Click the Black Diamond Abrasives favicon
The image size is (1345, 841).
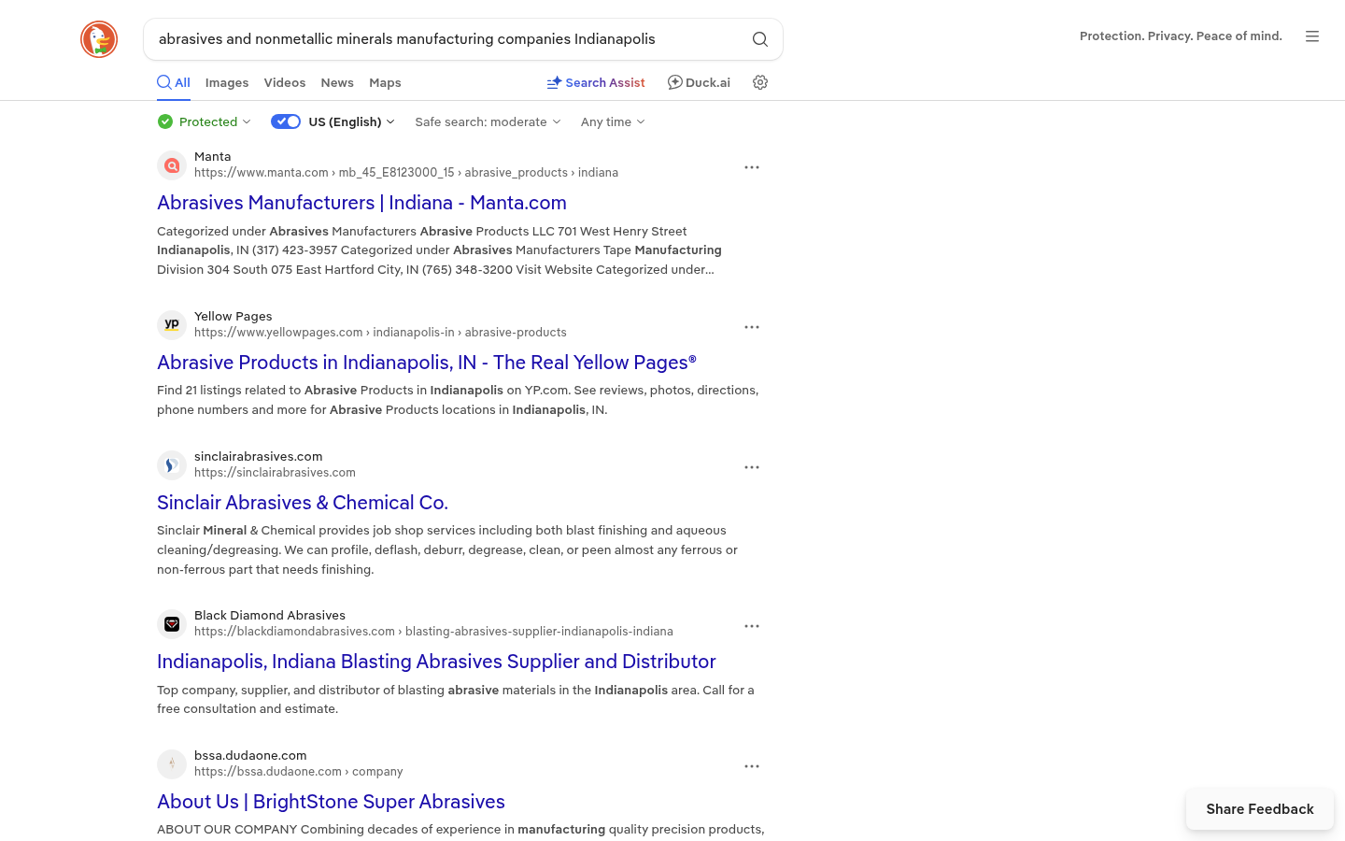coord(172,624)
